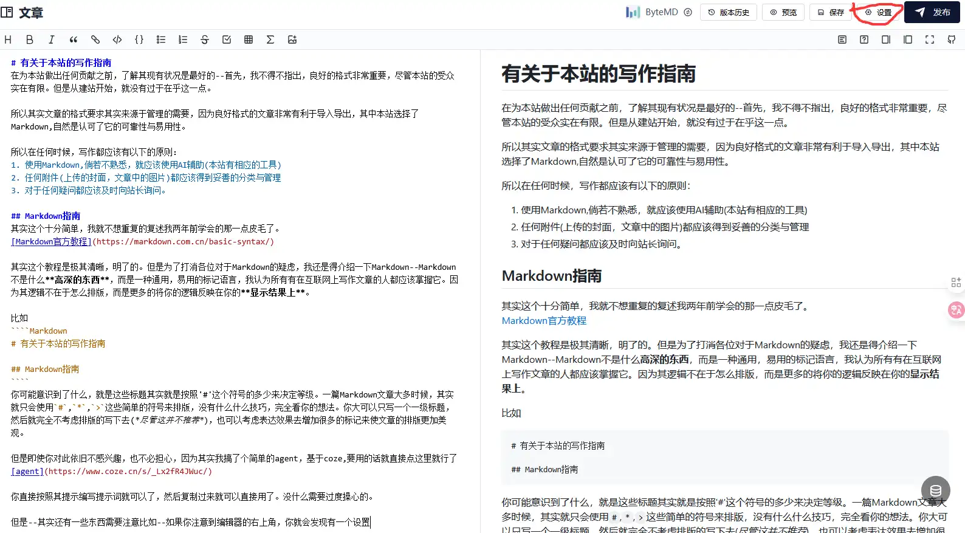Insert an unordered bullet list
This screenshot has width=965, height=533.
(x=161, y=40)
